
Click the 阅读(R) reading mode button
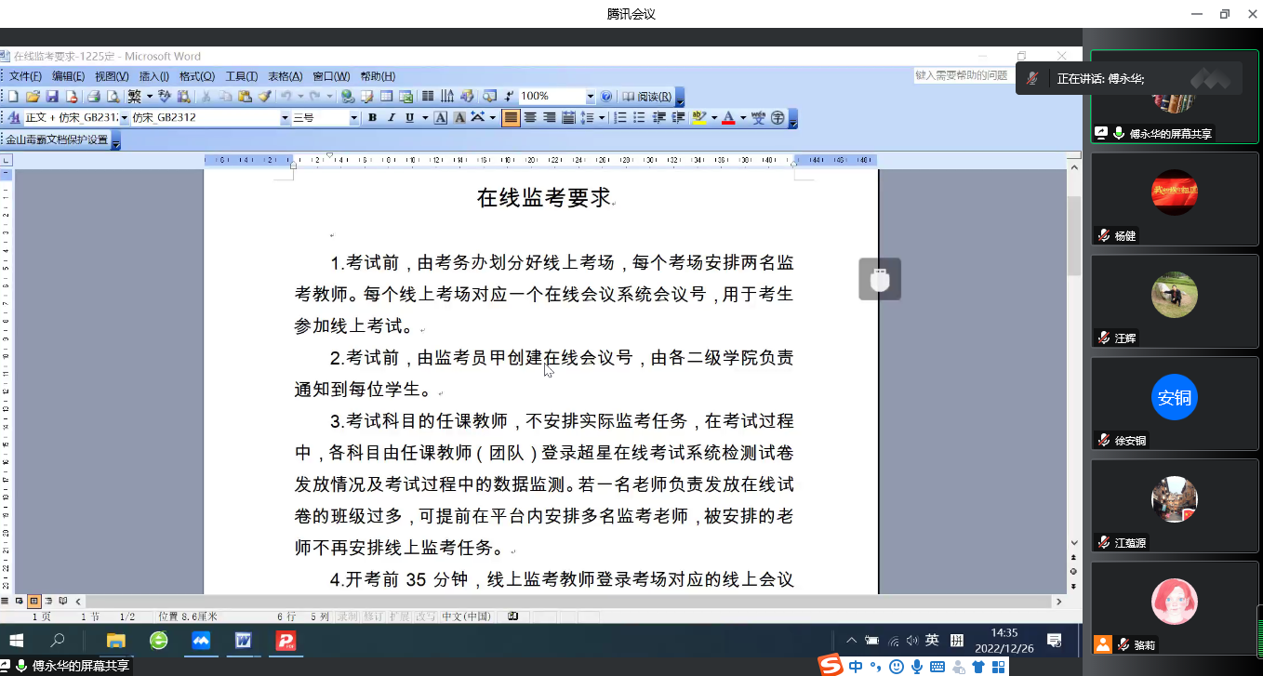click(x=647, y=96)
